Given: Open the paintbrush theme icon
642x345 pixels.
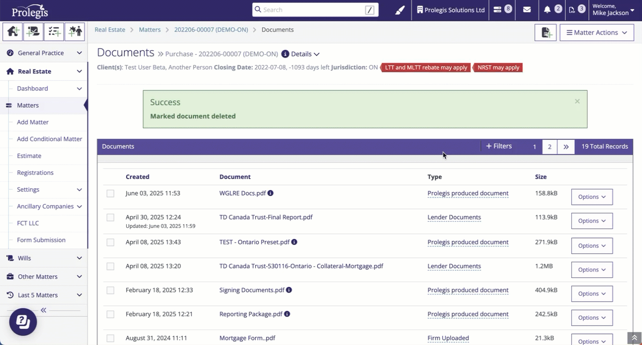Looking at the screenshot, I should [x=400, y=10].
